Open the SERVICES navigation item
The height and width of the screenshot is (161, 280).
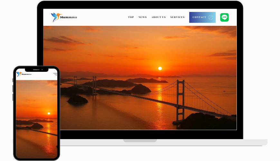[177, 17]
